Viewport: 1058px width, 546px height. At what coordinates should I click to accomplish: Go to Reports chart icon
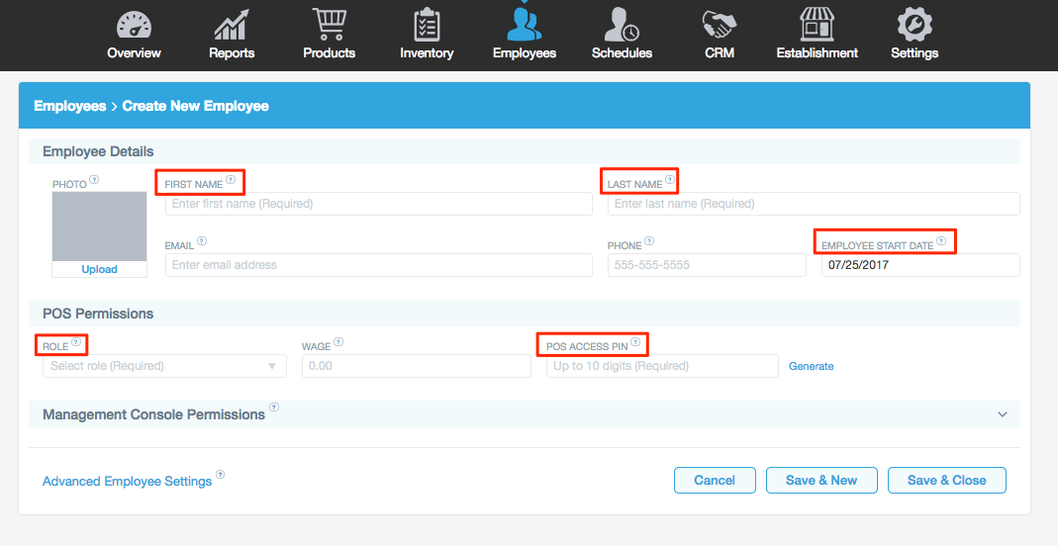[x=231, y=25]
